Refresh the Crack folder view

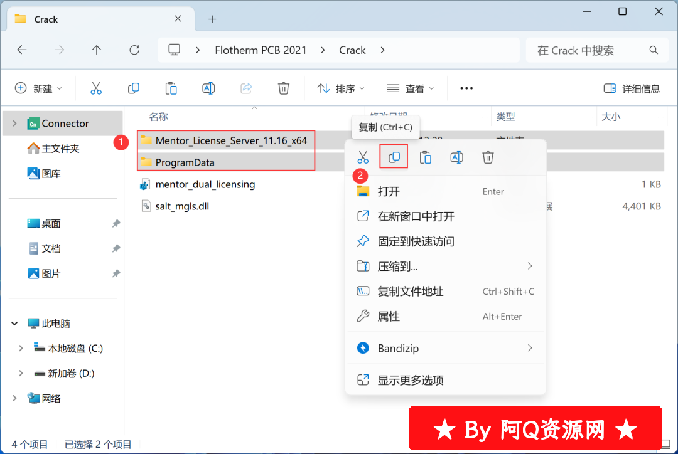point(134,50)
